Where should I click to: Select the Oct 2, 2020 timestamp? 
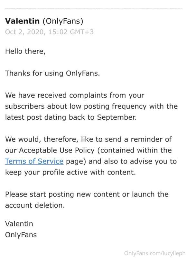[x=25, y=32]
